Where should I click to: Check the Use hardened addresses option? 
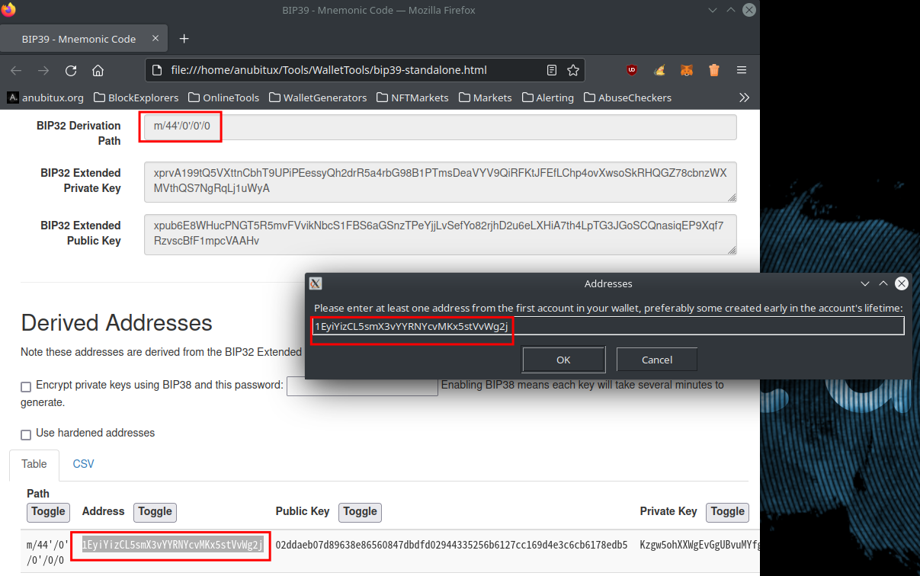pos(26,434)
